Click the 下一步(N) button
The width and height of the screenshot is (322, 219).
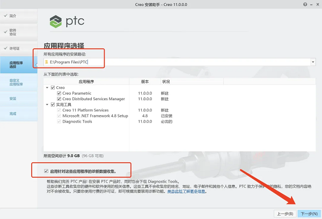tap(309, 214)
